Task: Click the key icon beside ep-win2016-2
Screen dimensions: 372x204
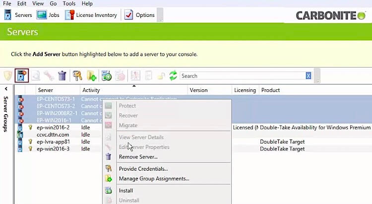Action: (30, 127)
